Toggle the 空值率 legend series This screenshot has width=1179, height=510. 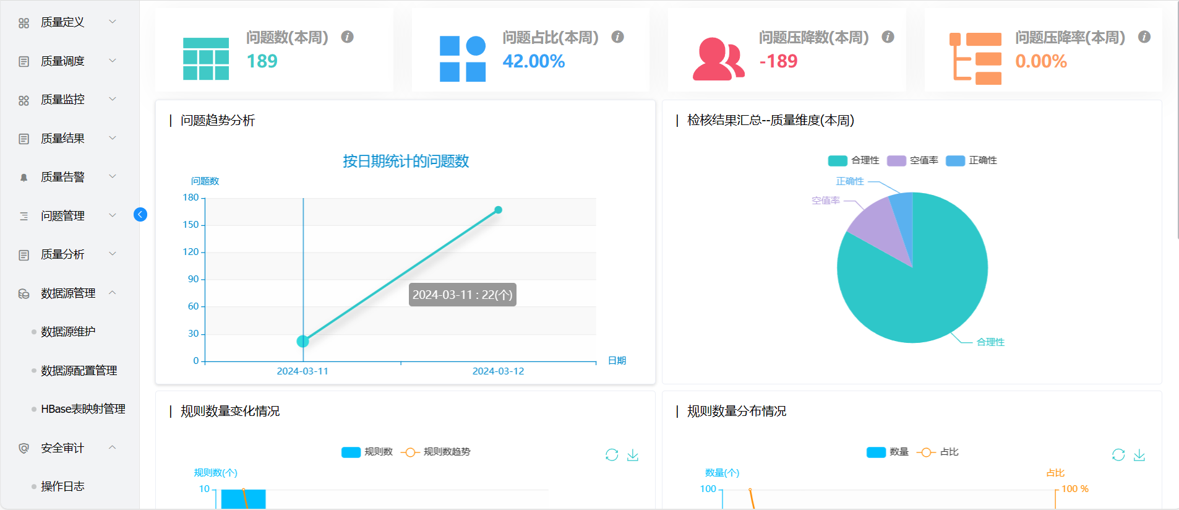tap(912, 160)
